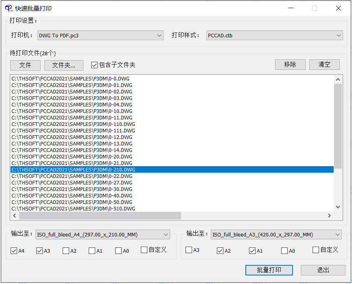Click the file list scroll down arrow
This screenshot has height=284, width=352.
(x=338, y=207)
